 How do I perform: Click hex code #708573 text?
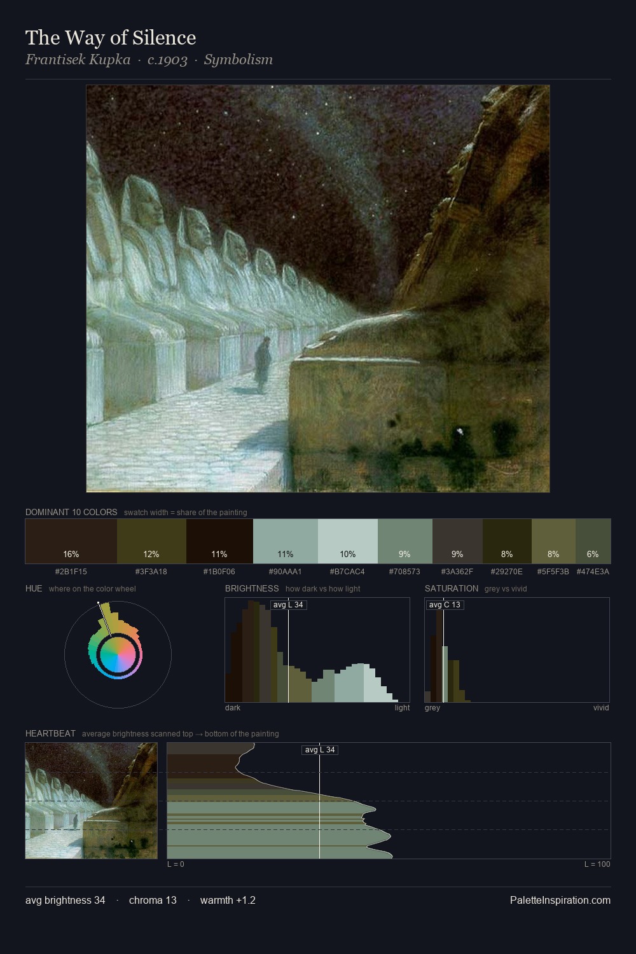[405, 572]
